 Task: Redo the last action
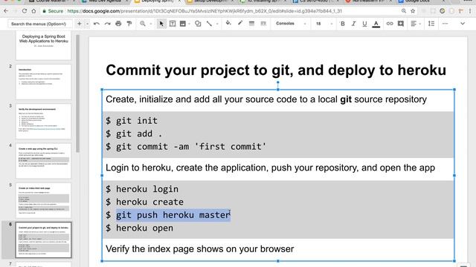(107, 24)
